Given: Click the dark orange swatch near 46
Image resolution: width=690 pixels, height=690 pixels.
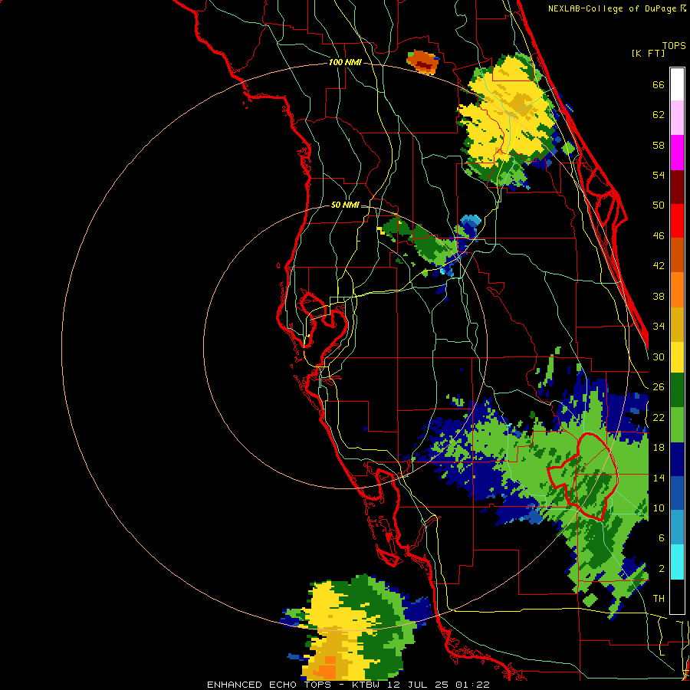Looking at the screenshot, I should click(677, 255).
